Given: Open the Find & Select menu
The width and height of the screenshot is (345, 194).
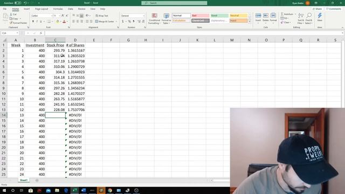Looking at the screenshot, I should click(x=309, y=18).
